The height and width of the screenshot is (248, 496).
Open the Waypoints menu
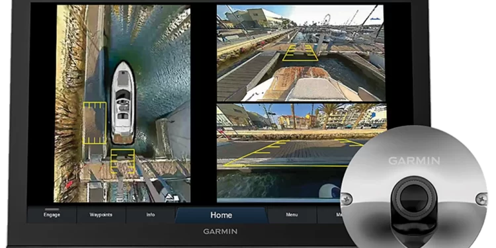[101, 215]
